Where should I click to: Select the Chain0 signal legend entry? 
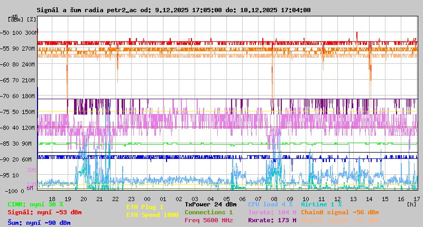click(340, 212)
